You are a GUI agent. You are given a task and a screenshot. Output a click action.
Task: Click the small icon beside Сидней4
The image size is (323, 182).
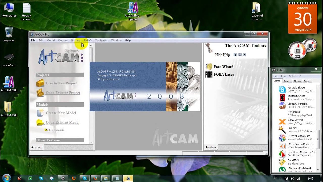46,130
